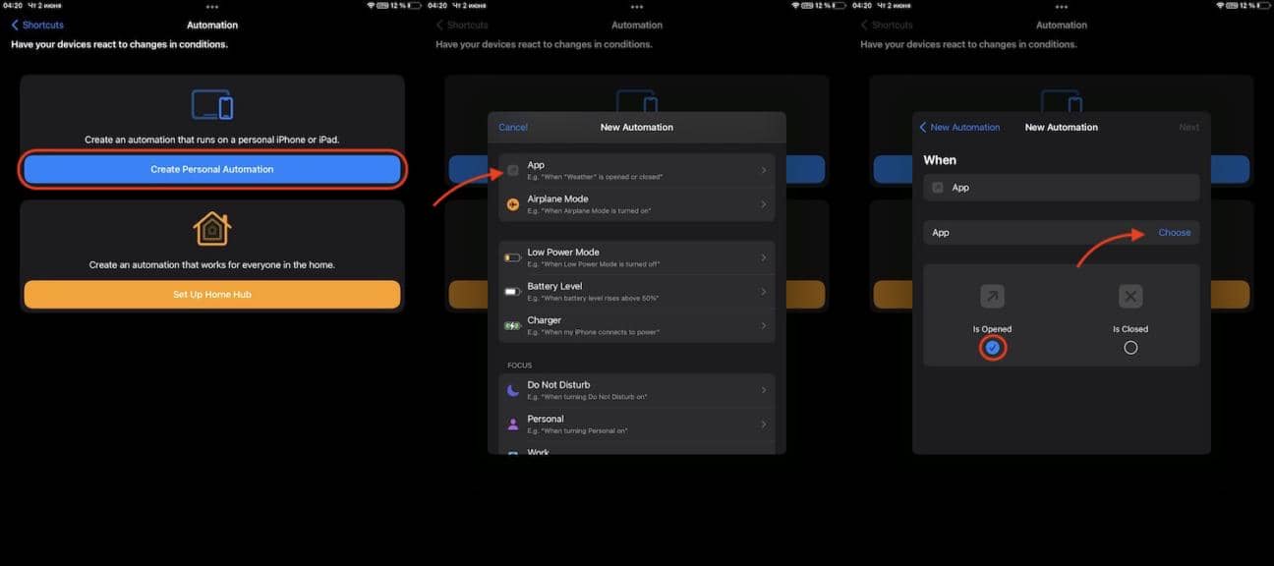Click the "When" heading text
Image resolution: width=1274 pixels, height=566 pixels.
click(x=940, y=160)
